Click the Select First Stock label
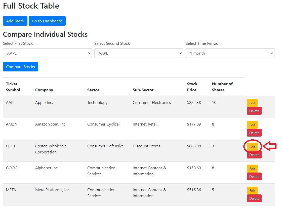 point(18,44)
